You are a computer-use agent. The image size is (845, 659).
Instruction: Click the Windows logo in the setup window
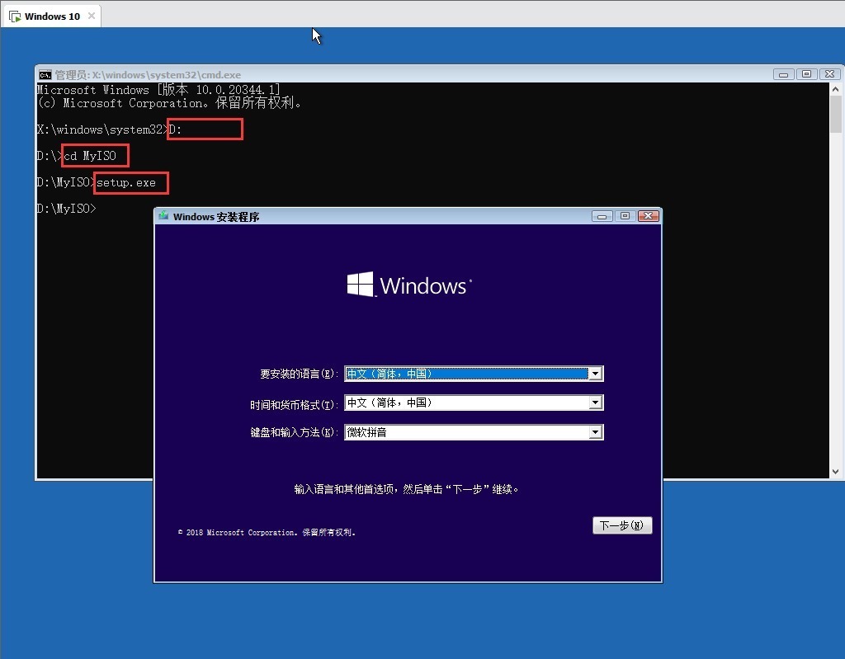pos(409,285)
